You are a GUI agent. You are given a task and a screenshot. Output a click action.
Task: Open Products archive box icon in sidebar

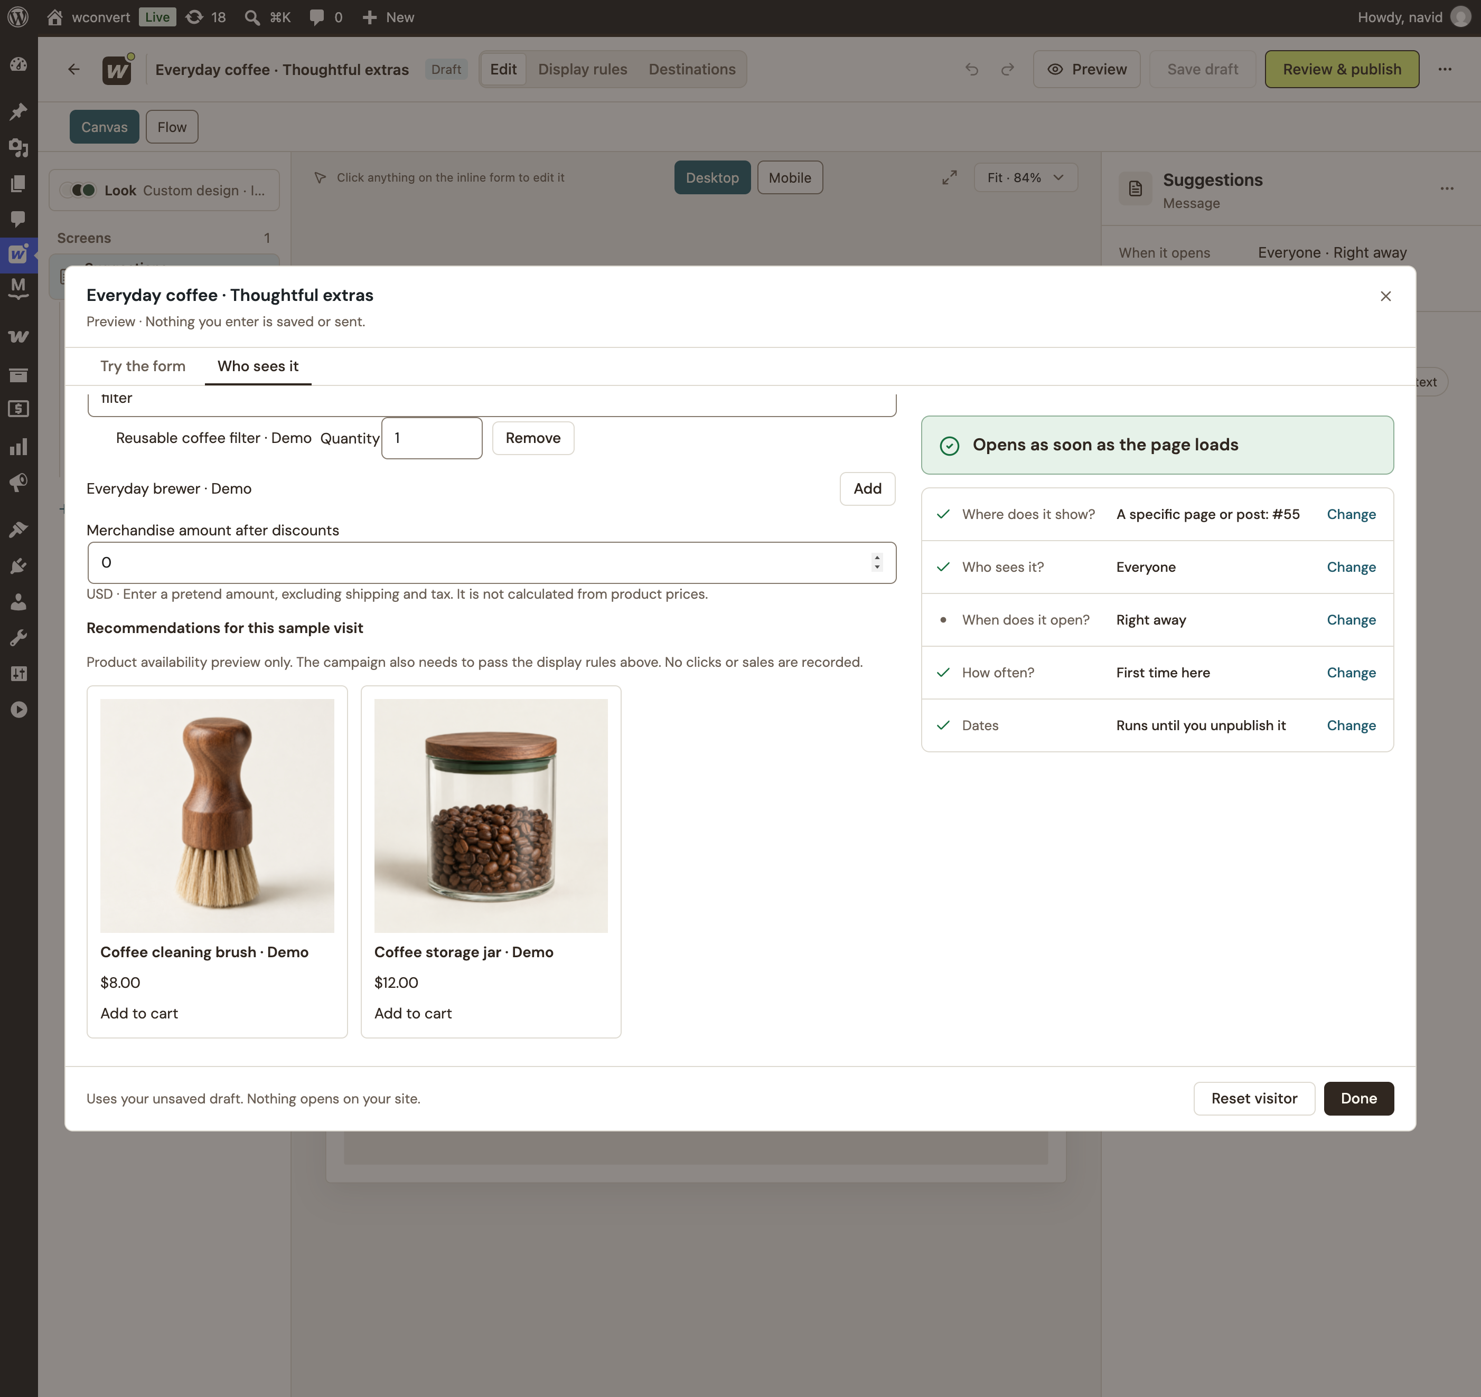pos(18,374)
